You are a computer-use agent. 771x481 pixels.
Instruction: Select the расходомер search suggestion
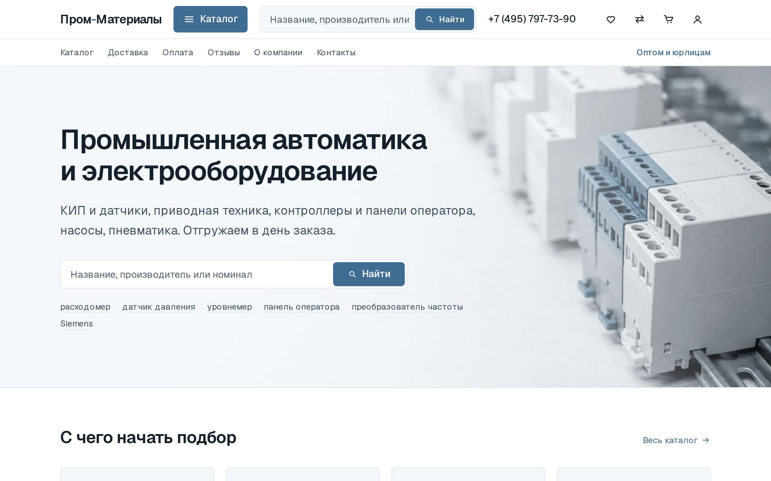(86, 307)
